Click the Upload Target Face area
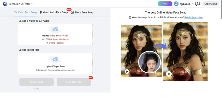Image resolution: width=222 pixels, height=103 pixels. pos(55,64)
